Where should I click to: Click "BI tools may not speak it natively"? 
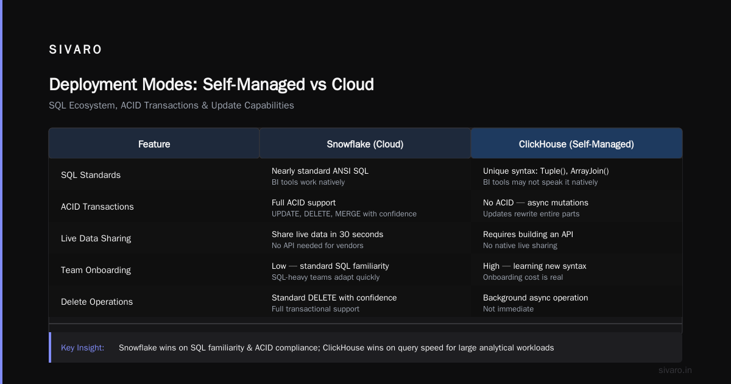click(x=540, y=182)
